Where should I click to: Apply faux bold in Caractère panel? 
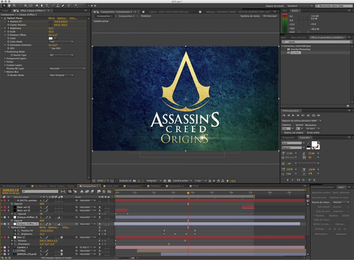pyautogui.click(x=288, y=180)
